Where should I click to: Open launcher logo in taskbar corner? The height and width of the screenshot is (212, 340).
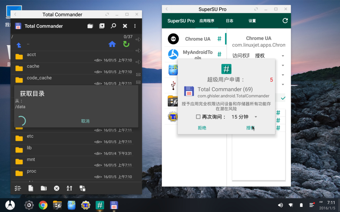click(x=10, y=205)
